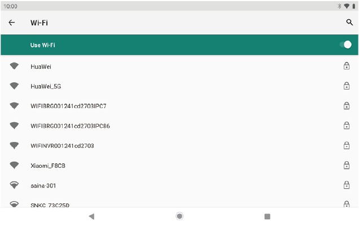359x227 pixels.
Task: Choose network WIFIBRG001241cd2703IPC7
Action: [x=179, y=106]
